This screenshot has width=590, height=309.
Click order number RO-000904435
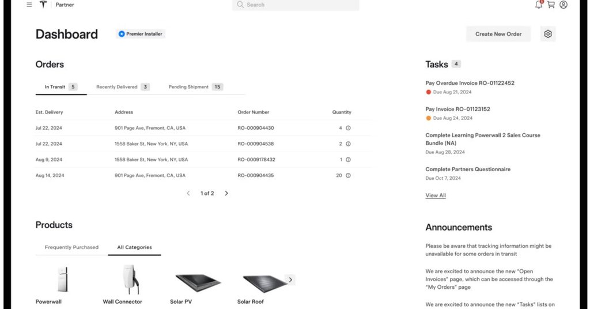(255, 175)
